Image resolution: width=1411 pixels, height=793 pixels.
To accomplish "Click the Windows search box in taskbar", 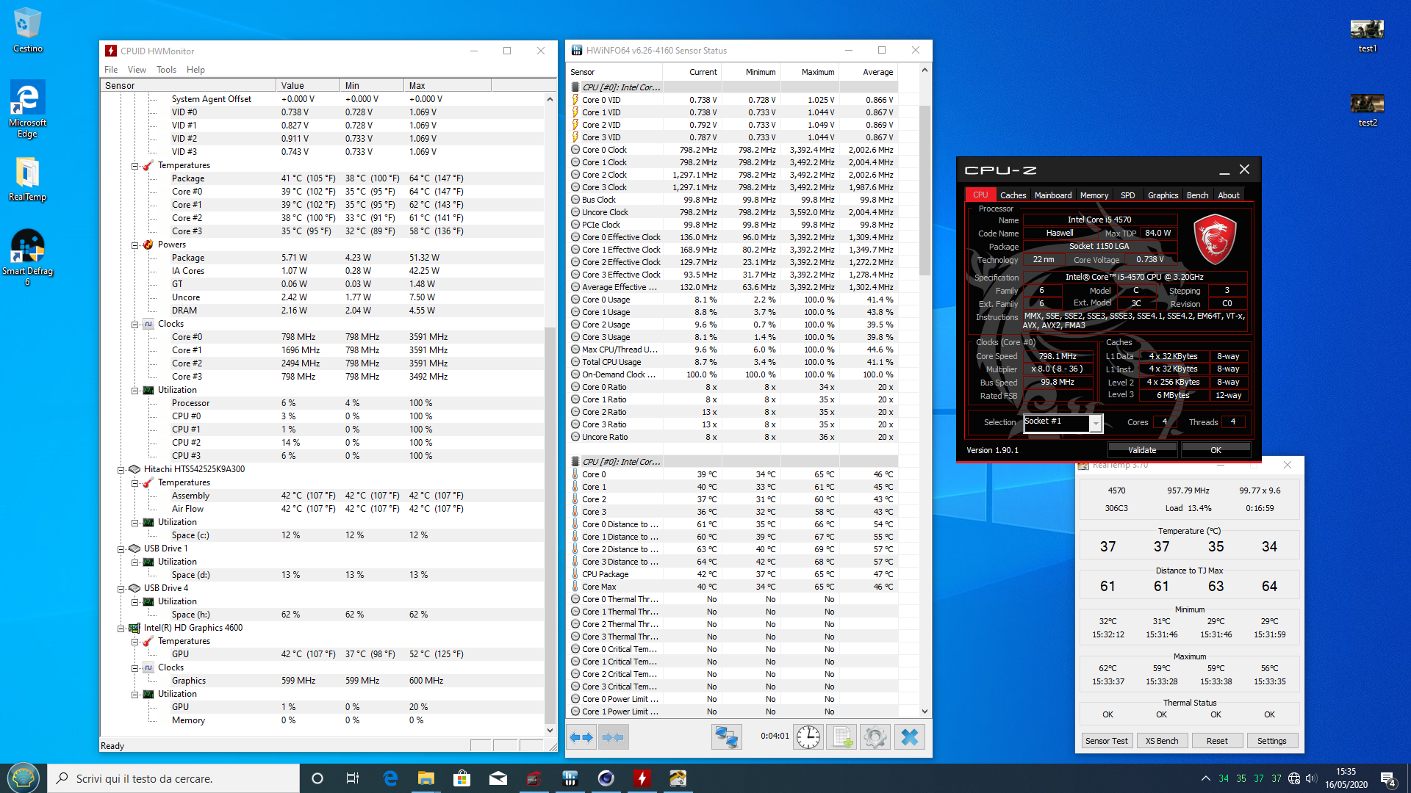I will pos(174,778).
